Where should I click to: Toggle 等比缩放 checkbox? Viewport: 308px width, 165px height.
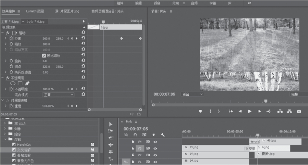(44, 56)
